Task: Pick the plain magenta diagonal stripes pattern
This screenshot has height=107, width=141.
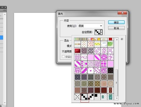Action: (84, 70)
